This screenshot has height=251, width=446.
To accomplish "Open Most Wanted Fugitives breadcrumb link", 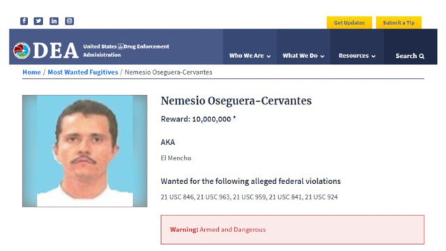I will 83,73.
